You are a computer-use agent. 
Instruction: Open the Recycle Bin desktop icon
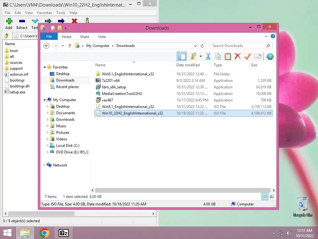click(x=302, y=207)
